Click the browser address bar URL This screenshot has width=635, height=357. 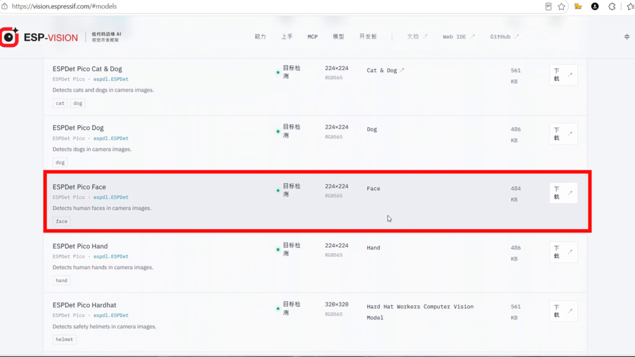tap(64, 6)
